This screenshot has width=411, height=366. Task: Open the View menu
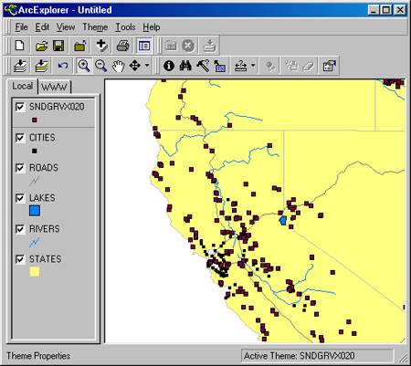tap(66, 27)
